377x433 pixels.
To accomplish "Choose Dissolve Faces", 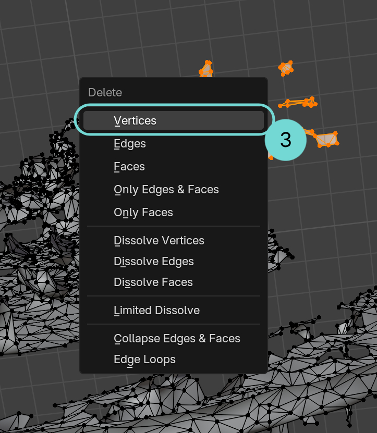I will click(153, 282).
